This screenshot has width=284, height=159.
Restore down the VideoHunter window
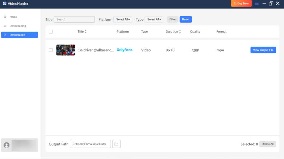pyautogui.click(x=271, y=3)
